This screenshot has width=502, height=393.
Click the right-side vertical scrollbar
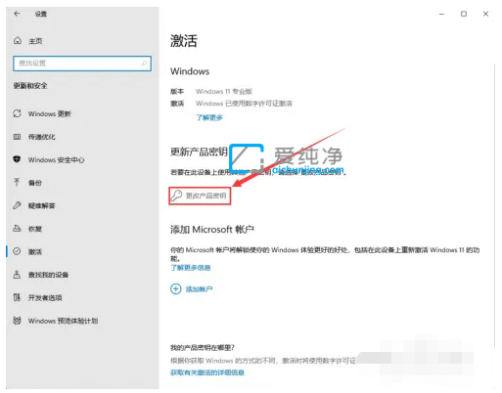coord(494,205)
